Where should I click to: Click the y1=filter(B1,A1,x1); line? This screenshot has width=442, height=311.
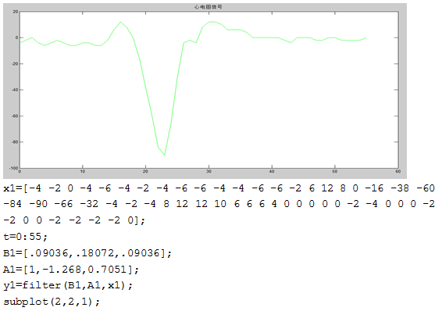pyautogui.click(x=68, y=286)
